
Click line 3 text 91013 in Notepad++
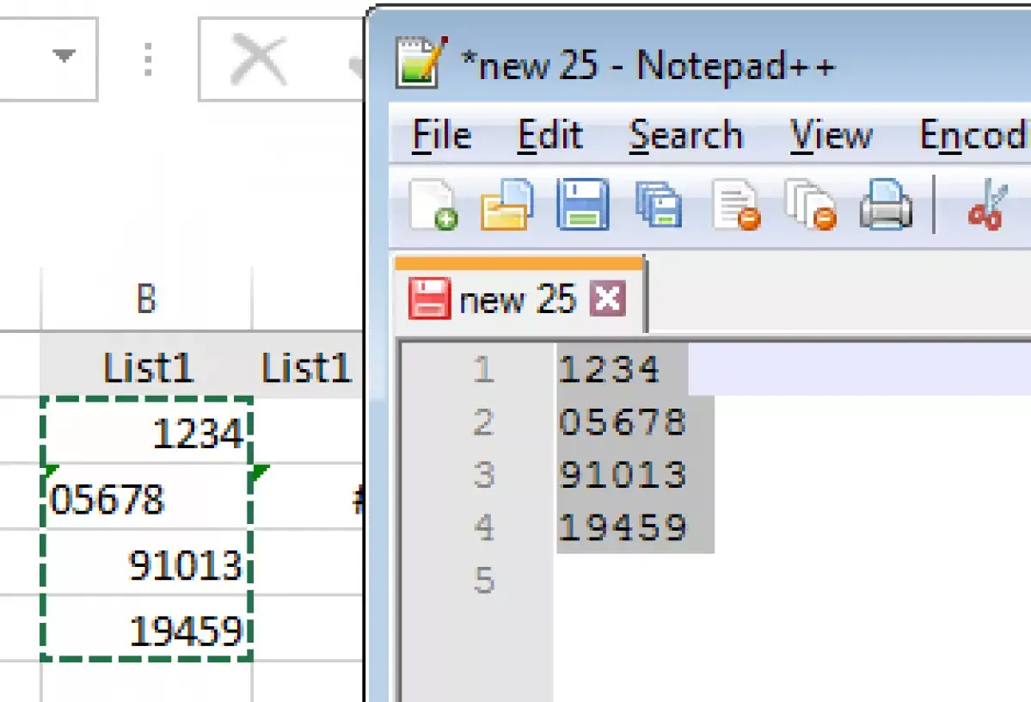coord(623,474)
